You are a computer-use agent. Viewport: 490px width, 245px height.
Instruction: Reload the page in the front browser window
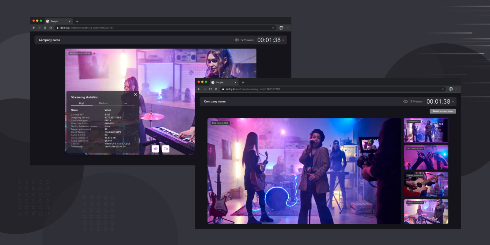(x=210, y=89)
